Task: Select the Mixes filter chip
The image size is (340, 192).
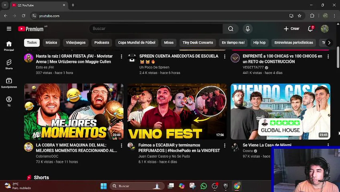Action: click(x=169, y=43)
